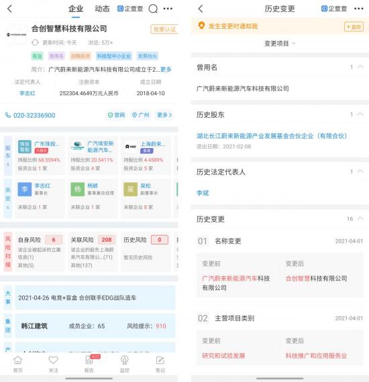This screenshot has height=382, width=369.
Task: Select former name 广汽蔚来新能源汽车科技有限公司
Action: (x=243, y=88)
